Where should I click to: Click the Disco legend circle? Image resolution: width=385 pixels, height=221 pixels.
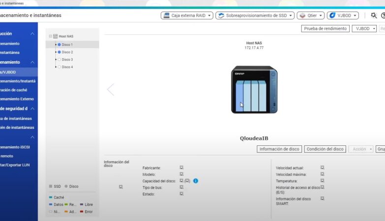coord(66,186)
